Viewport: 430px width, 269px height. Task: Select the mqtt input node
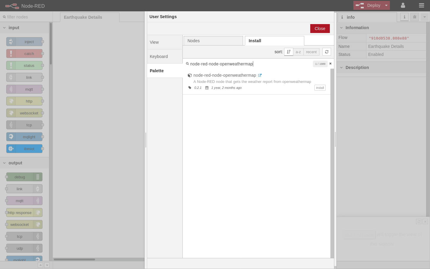24,89
